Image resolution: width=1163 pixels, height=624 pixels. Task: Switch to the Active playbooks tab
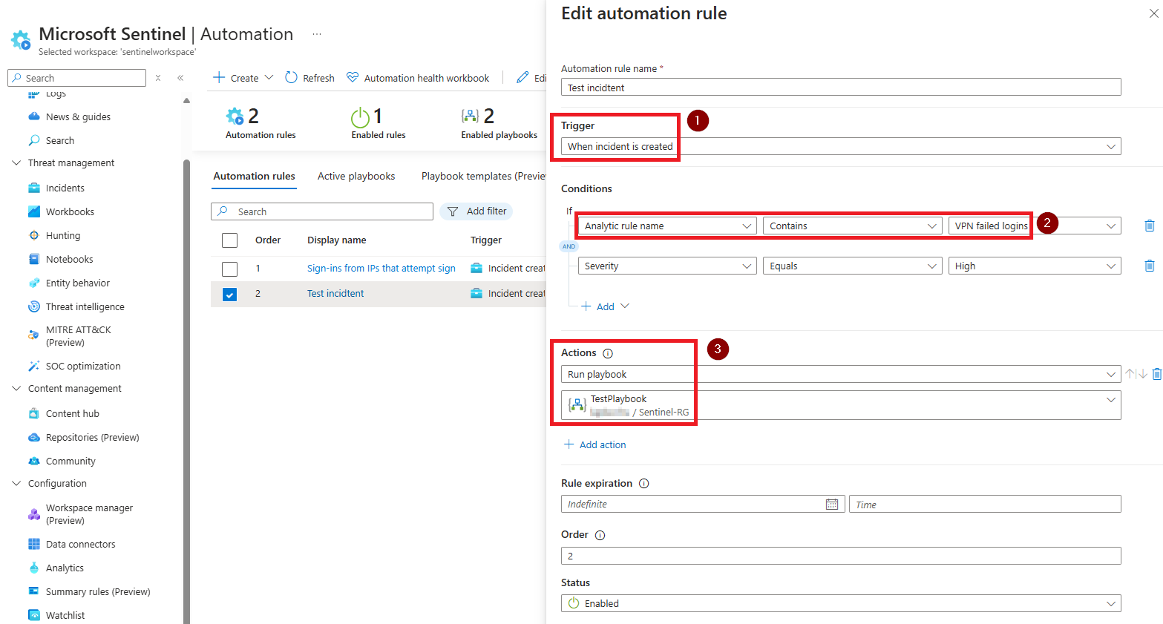click(x=356, y=177)
